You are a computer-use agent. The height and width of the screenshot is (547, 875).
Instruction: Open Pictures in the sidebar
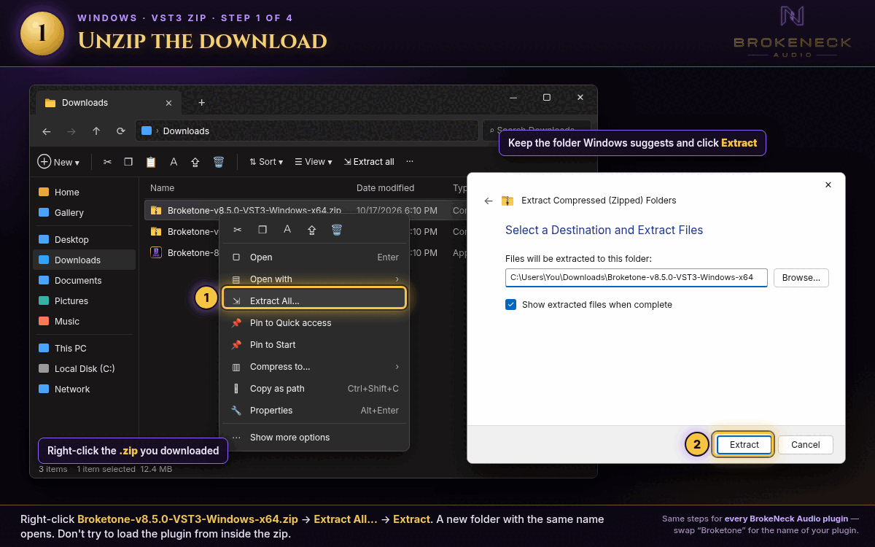pos(84,301)
